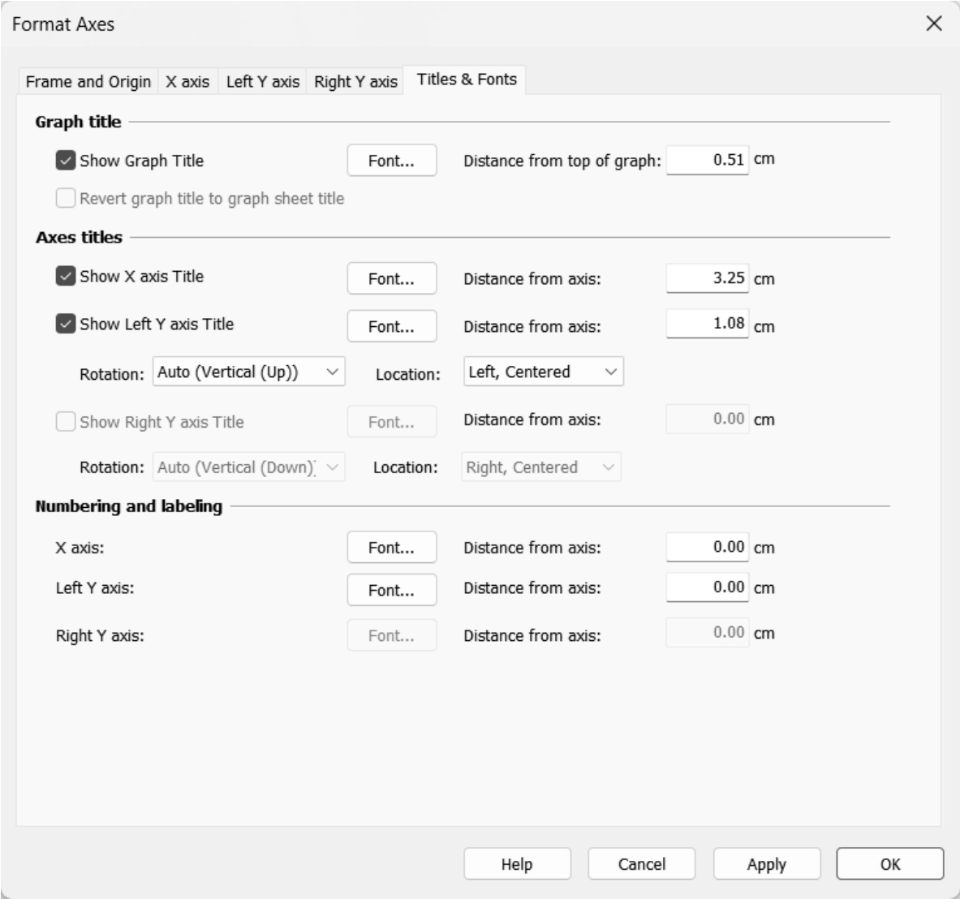Confirm changes with OK button
This screenshot has height=899, width=960.
click(x=889, y=864)
